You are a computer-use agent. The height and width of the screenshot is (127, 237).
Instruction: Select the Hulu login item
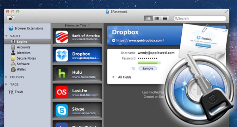point(77,73)
